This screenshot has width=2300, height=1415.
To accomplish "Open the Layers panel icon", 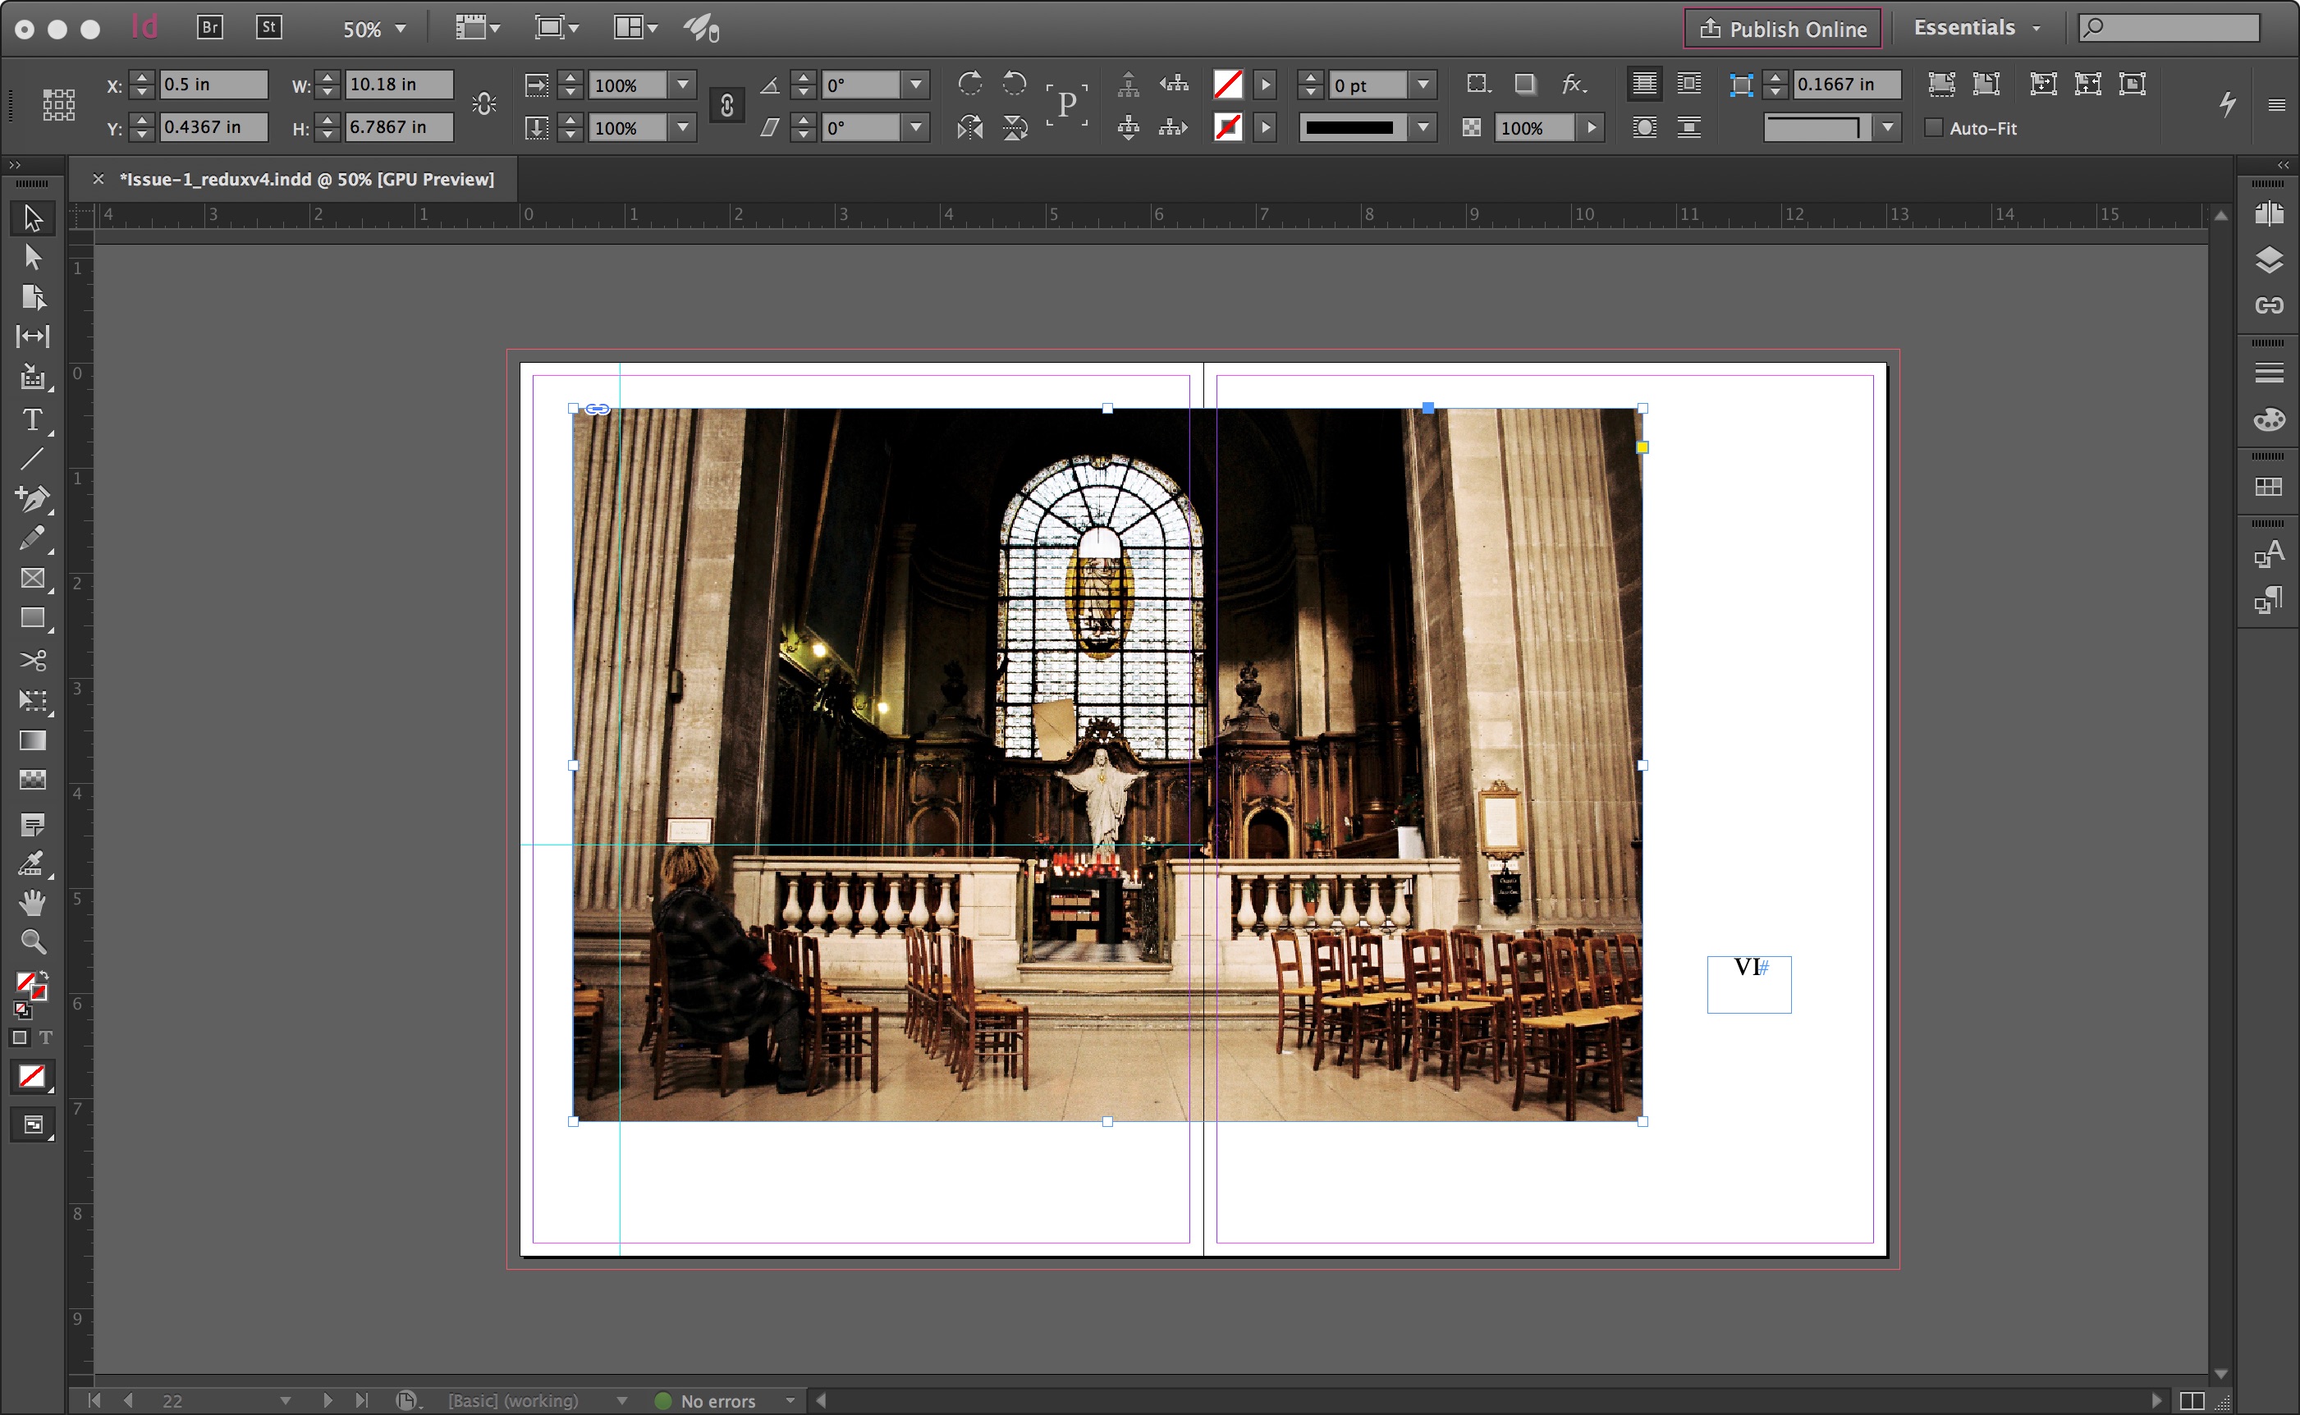I will coord(2268,260).
